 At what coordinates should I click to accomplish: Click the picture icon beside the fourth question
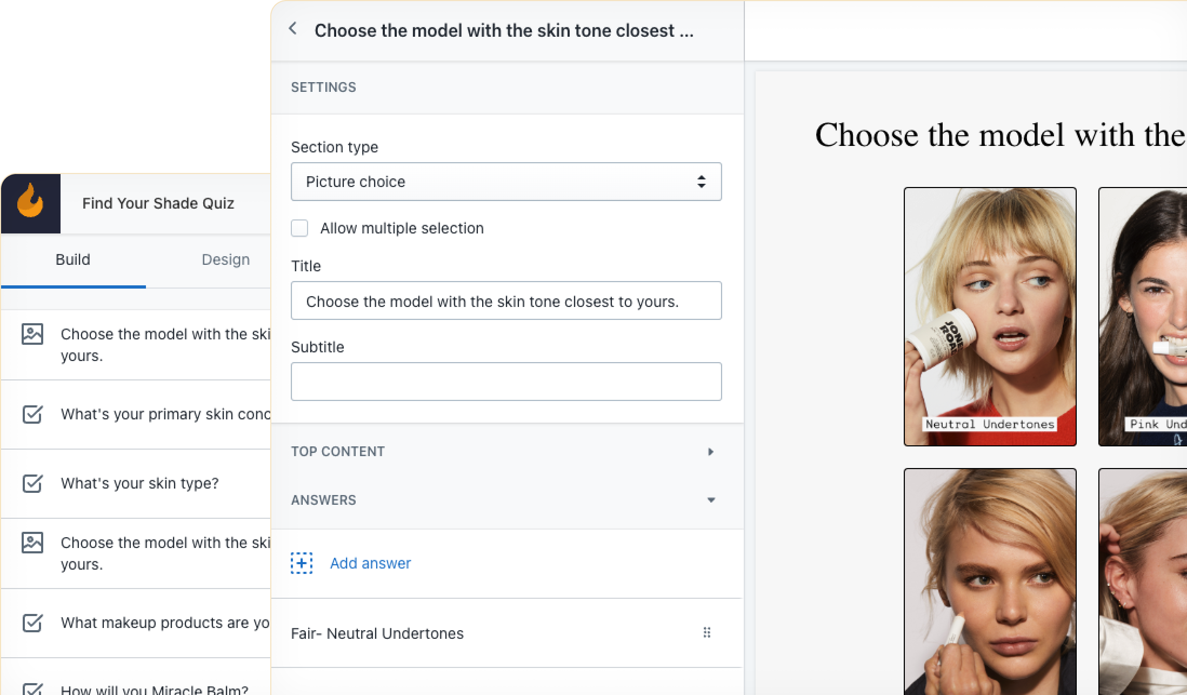pos(32,543)
